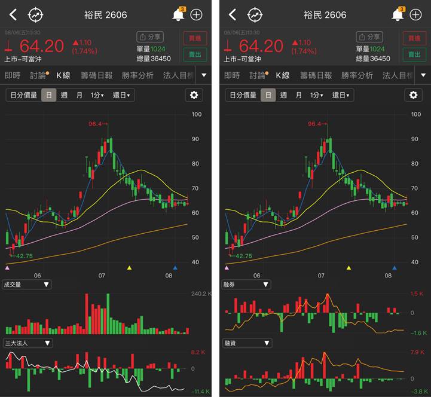Select 月 monthly period on left screen
Screen dimensions: 431x397
(x=80, y=95)
